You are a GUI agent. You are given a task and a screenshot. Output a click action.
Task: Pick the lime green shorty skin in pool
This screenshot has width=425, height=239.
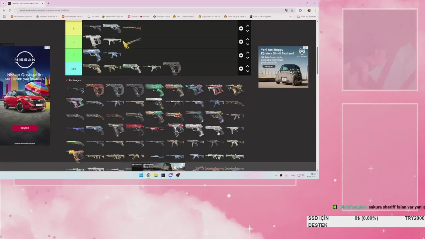pyautogui.click(x=75, y=143)
